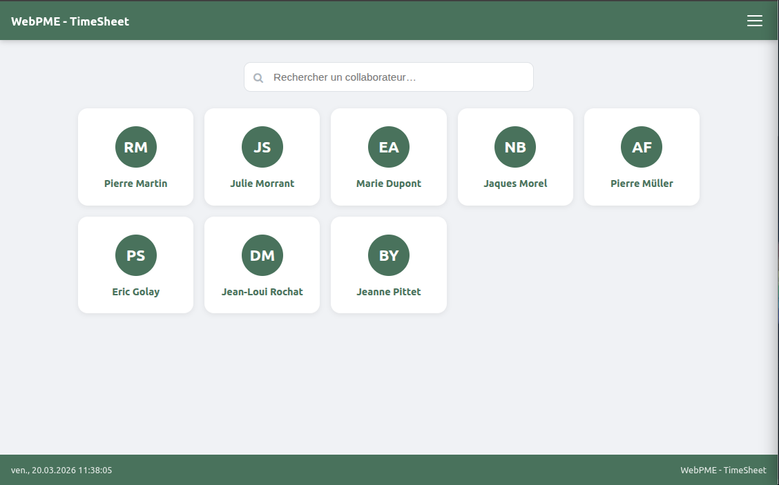Open Jaques Morel's name label

515,184
